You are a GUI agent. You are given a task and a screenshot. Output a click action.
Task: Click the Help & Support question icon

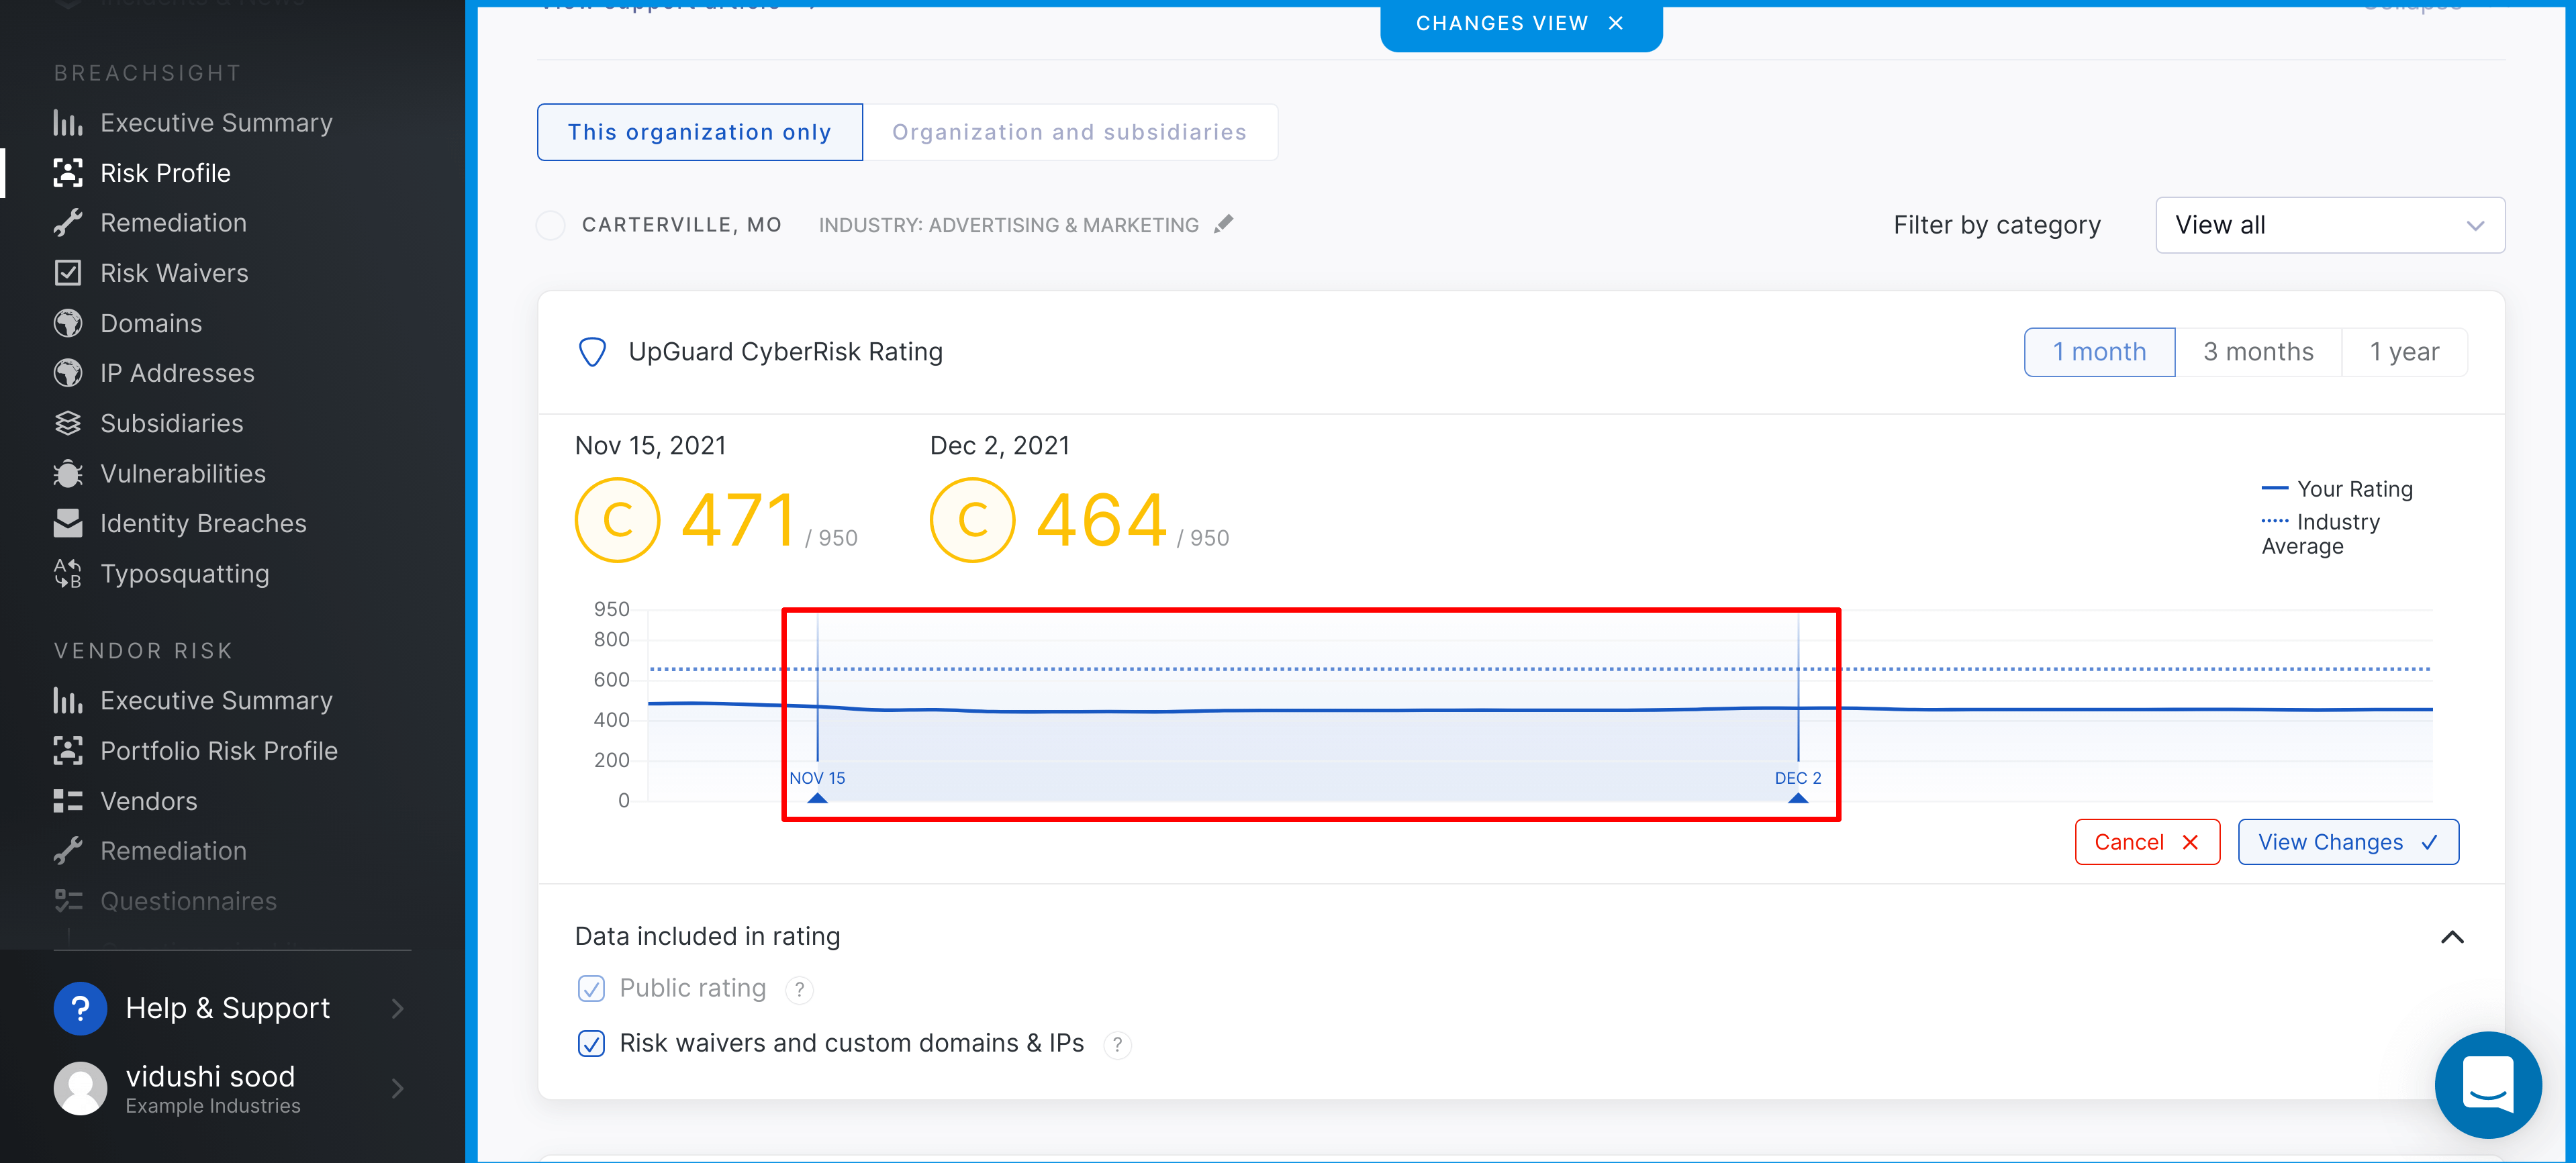[x=80, y=1008]
